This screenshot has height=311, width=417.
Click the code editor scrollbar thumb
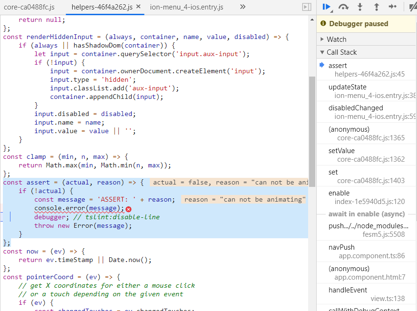click(x=312, y=132)
